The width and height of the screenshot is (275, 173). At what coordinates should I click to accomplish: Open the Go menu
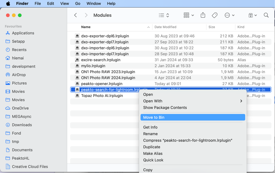[x=78, y=4]
